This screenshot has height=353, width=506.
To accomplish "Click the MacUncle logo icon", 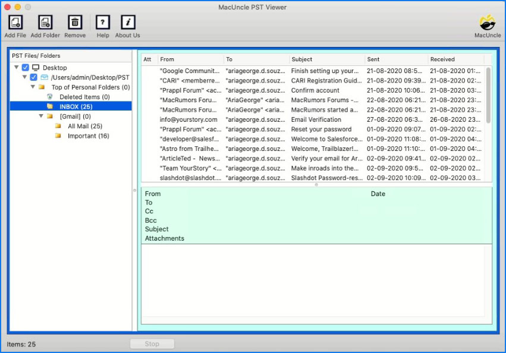I will pos(488,22).
